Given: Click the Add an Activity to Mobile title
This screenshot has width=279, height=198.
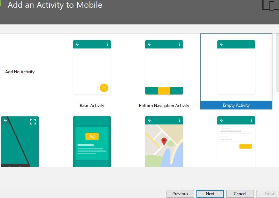Looking at the screenshot, I should tap(55, 5).
